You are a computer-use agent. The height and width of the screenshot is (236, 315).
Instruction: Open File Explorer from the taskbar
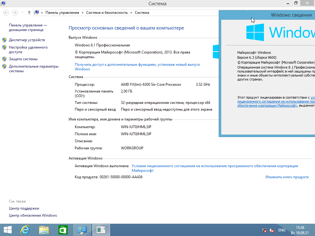[44, 230]
